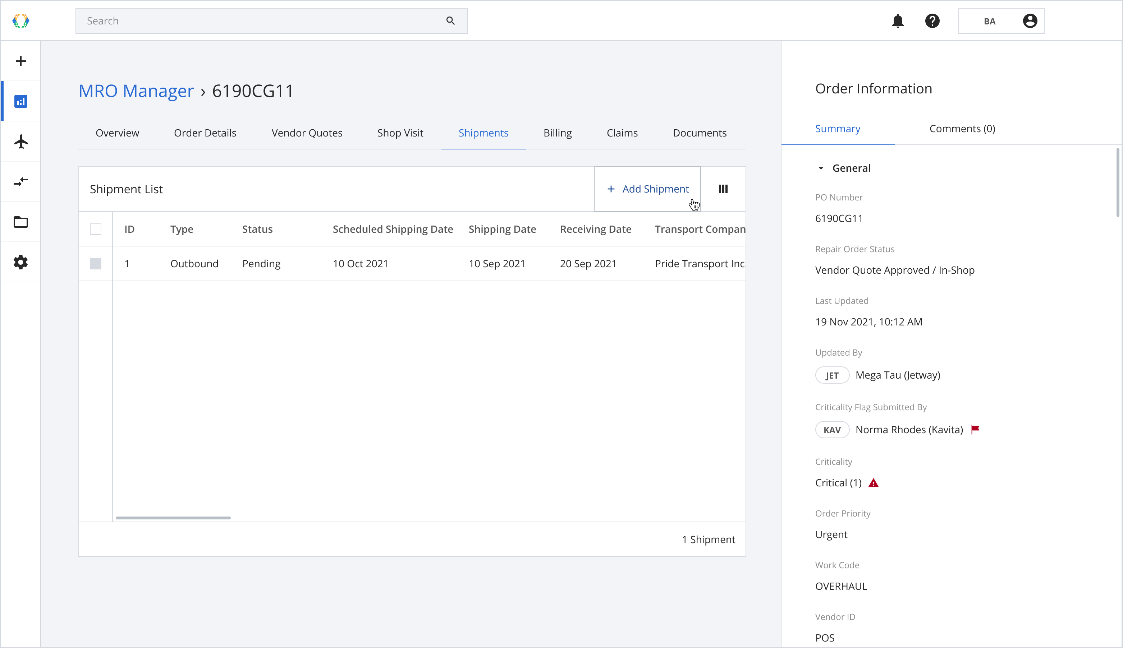Select the Summary tab in Order Information
Viewport: 1123px width, 648px height.
[x=838, y=129]
